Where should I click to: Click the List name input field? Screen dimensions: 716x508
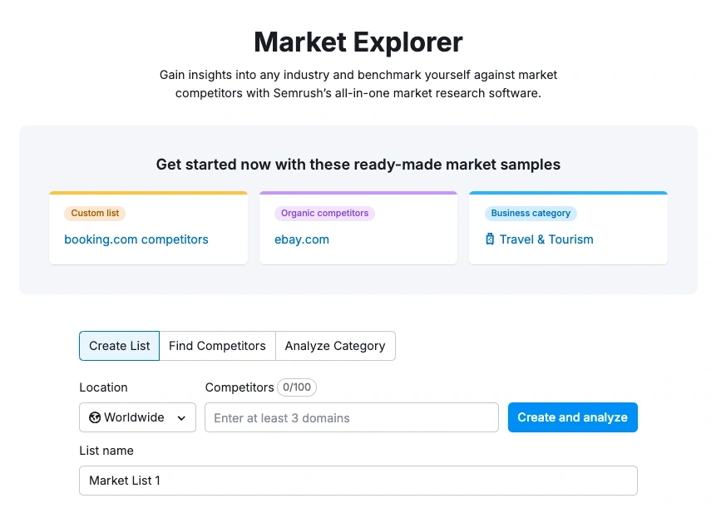pyautogui.click(x=358, y=481)
